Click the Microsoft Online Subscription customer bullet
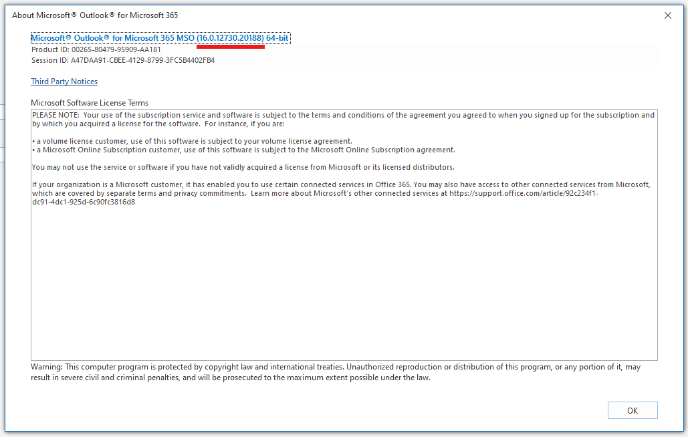 (243, 150)
